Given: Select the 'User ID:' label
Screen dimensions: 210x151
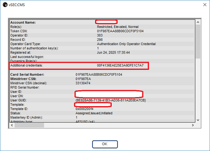Looking at the screenshot, I should (16, 92).
